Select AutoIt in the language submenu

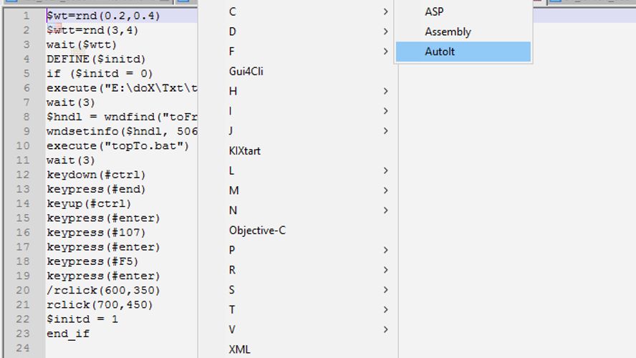pyautogui.click(x=440, y=52)
